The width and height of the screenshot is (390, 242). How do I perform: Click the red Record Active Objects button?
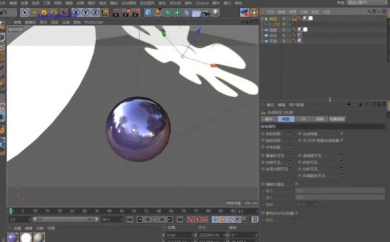[x=190, y=220]
